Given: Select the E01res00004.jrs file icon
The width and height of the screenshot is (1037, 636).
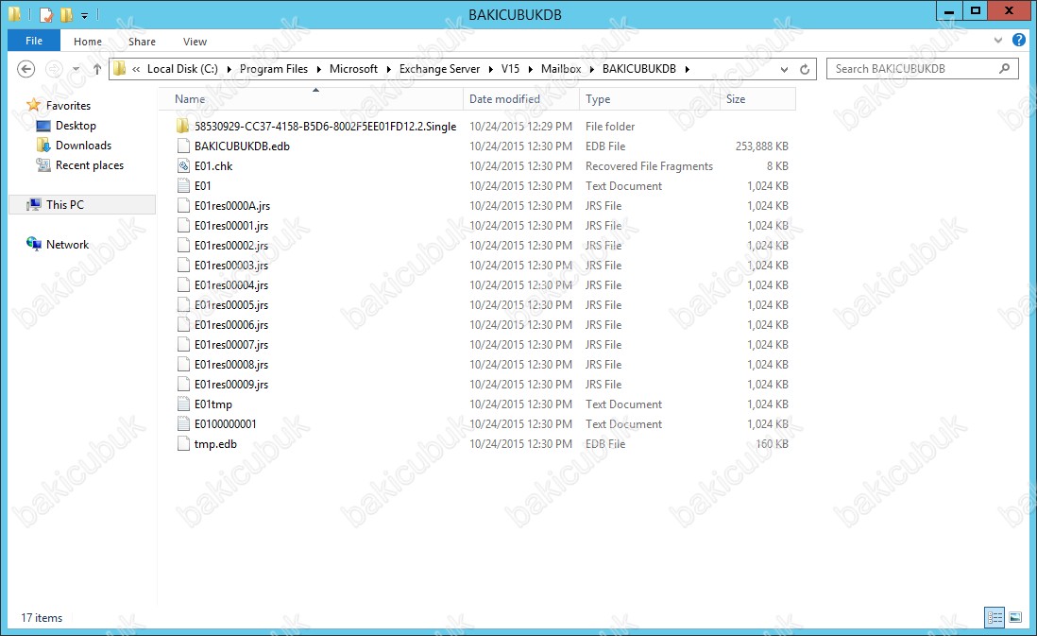Looking at the screenshot, I should 183,284.
